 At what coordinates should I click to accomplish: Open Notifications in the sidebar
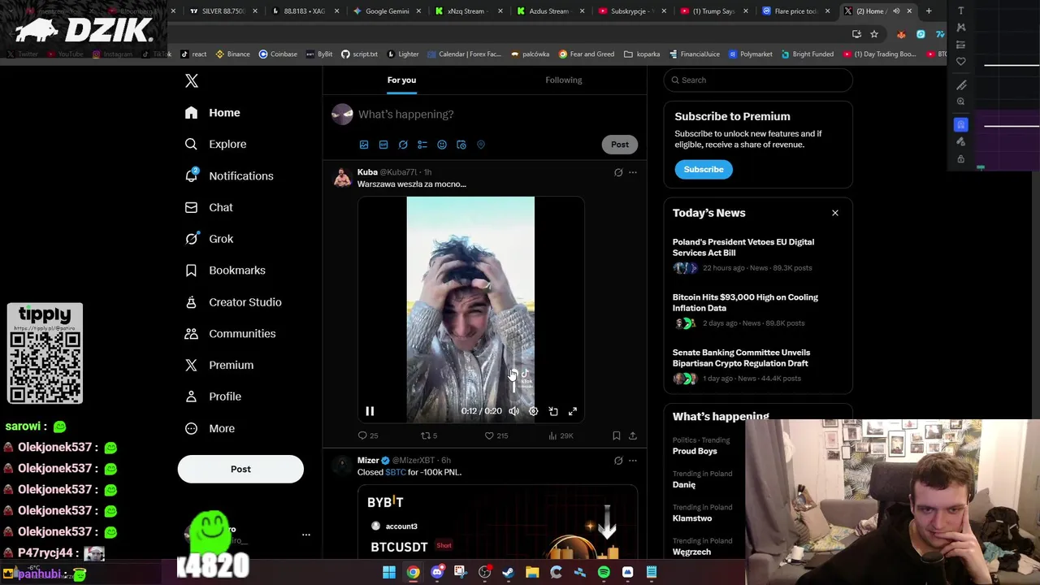coord(229,175)
